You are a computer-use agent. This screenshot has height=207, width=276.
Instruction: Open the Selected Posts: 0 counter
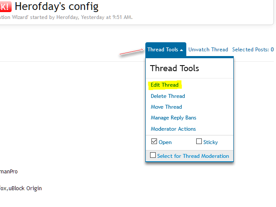253,50
